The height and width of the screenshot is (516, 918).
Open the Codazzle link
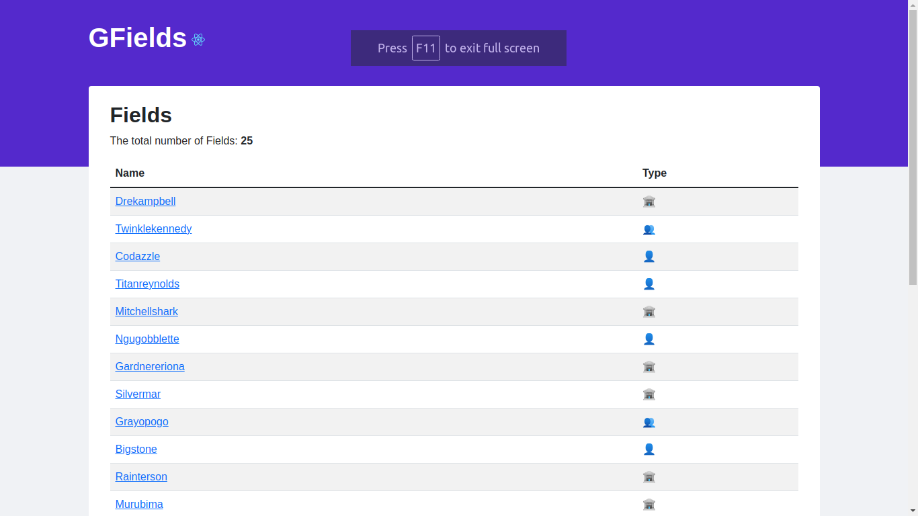138,257
